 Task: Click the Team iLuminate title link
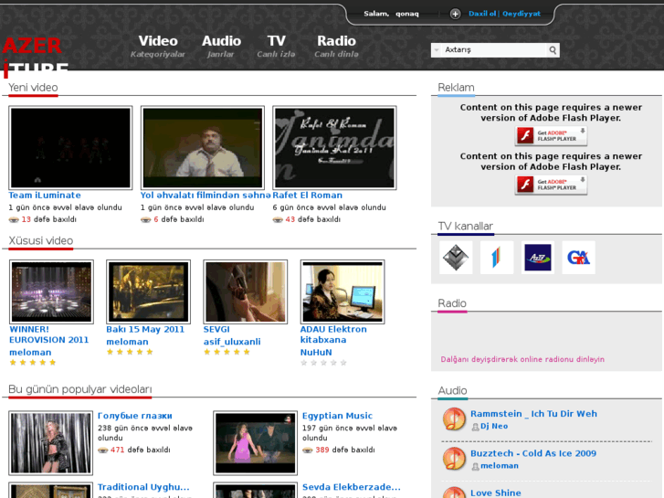[x=45, y=196]
